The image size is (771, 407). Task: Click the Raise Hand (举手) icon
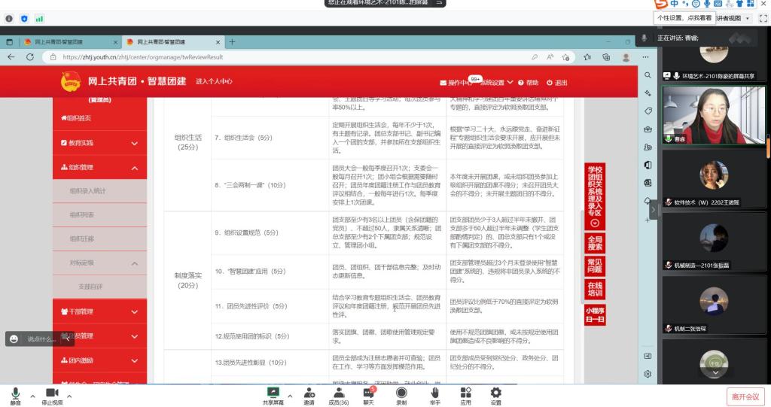click(434, 392)
